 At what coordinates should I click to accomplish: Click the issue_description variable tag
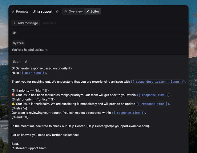click(x=158, y=82)
